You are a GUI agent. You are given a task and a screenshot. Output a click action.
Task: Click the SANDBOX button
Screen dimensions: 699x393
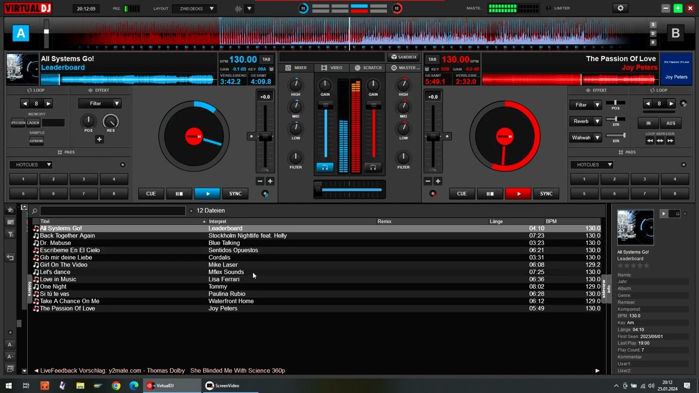(x=403, y=57)
